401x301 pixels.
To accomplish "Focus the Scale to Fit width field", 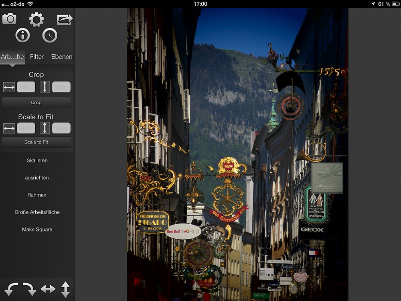I will coord(26,128).
